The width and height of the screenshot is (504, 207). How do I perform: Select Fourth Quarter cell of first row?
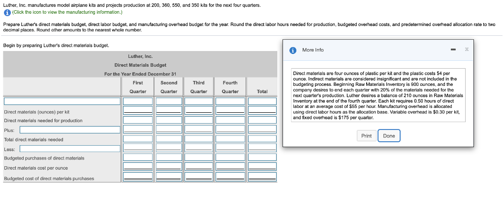click(x=230, y=101)
